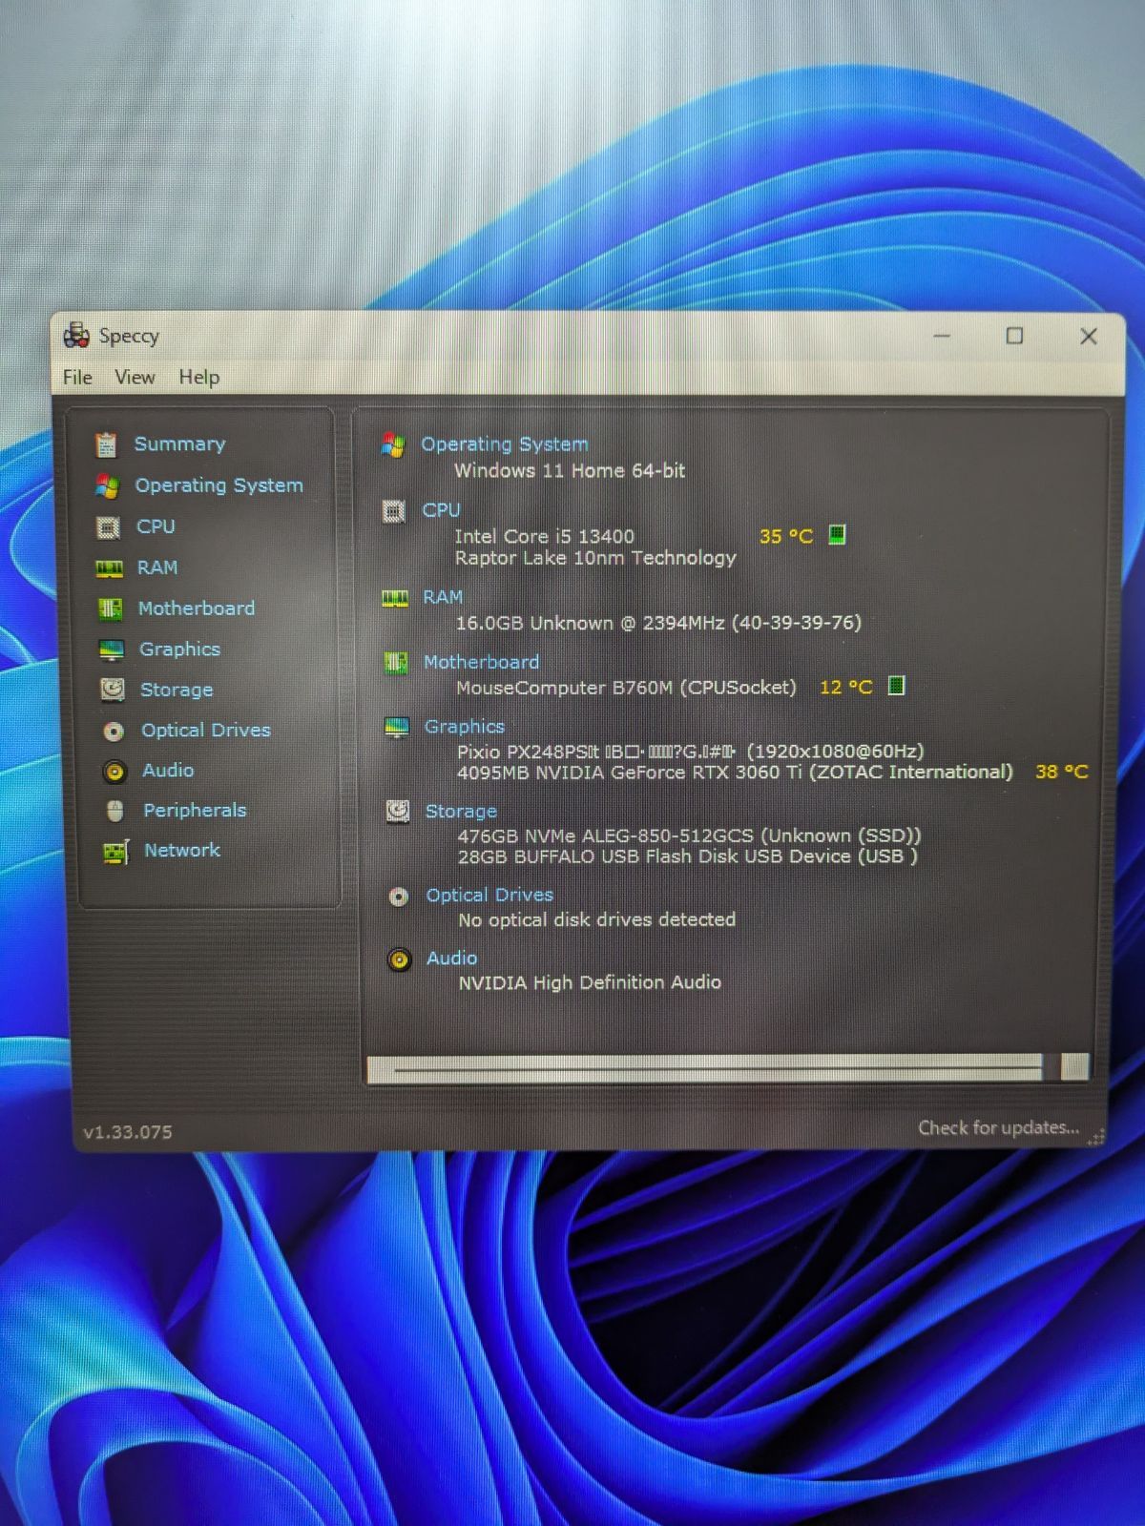Click the CPU heading link in summary
1145x1526 pixels.
pyautogui.click(x=441, y=510)
